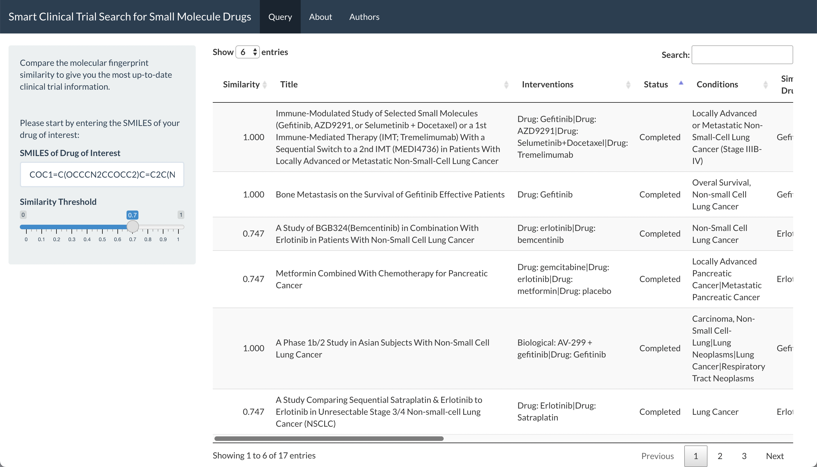Select results page 1
Screen dimensions: 817x467
(696, 456)
